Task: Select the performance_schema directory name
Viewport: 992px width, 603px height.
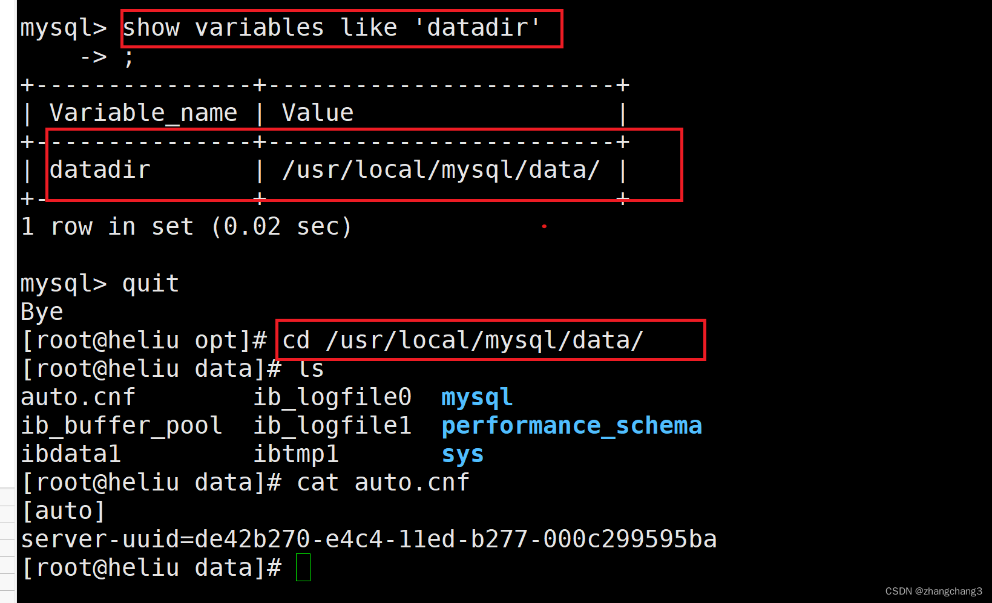Action: 572,426
